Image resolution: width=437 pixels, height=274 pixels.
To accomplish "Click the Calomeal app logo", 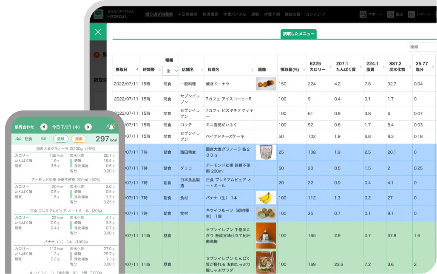I will [99, 14].
